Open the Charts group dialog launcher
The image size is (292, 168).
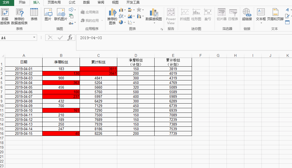coord(162,29)
